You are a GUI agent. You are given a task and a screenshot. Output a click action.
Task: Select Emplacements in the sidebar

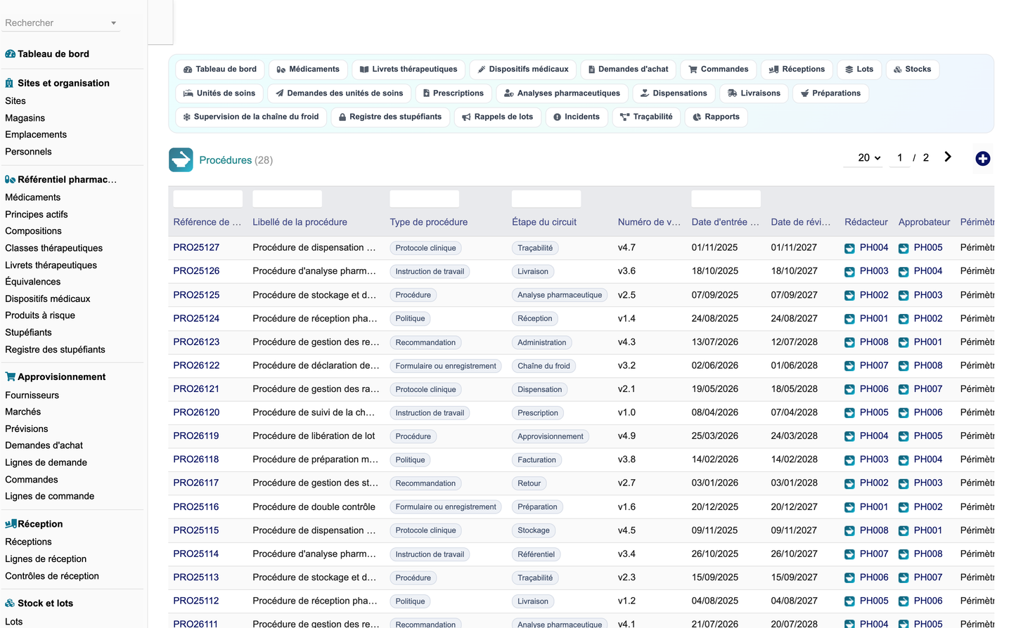click(36, 135)
